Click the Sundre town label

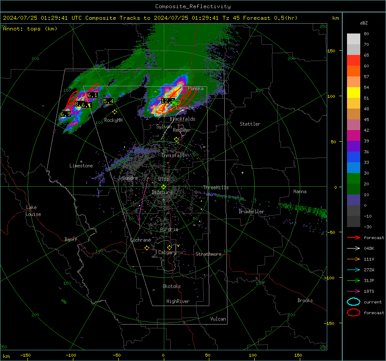[x=130, y=178]
